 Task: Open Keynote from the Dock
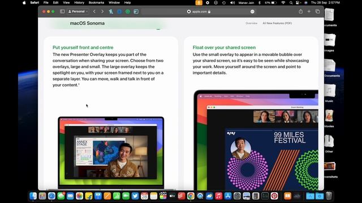(98, 196)
